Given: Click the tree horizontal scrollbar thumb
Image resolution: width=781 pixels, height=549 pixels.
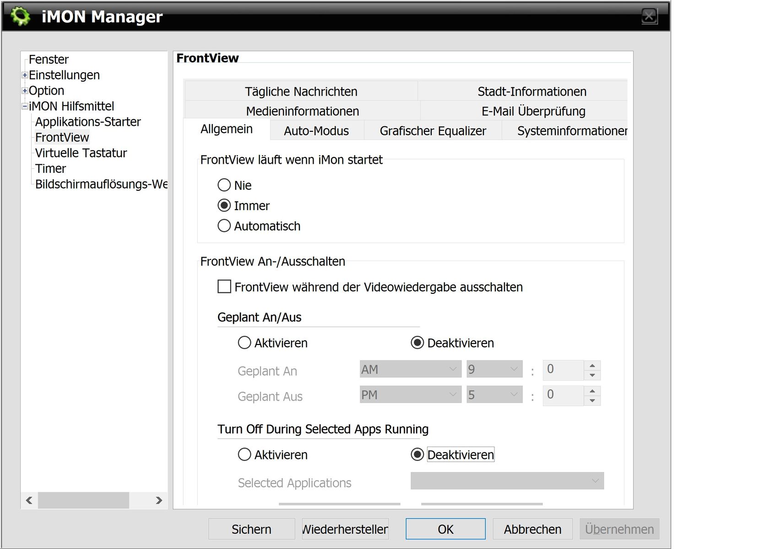Looking at the screenshot, I should click(83, 500).
